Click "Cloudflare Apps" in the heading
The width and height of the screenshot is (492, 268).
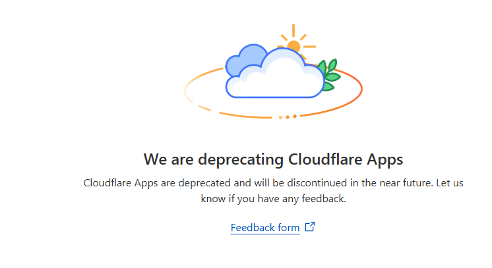tap(346, 159)
